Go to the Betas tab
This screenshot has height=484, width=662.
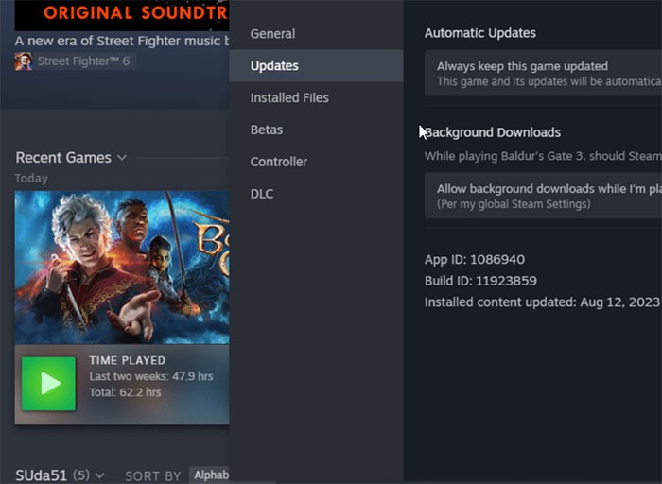tap(267, 130)
